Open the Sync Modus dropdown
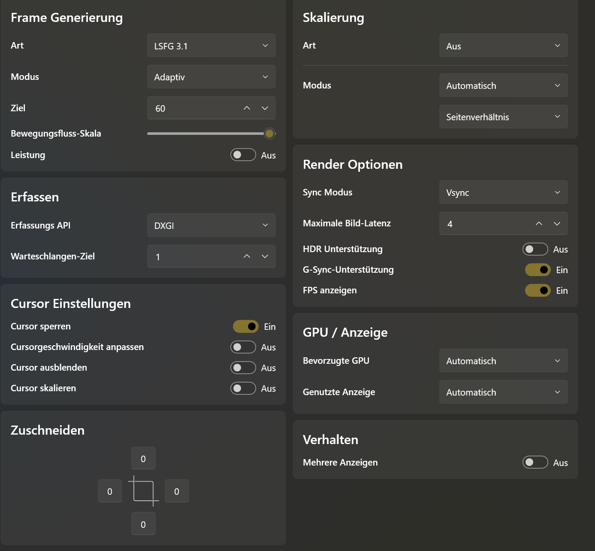Screen dimensions: 595x551 (503, 192)
